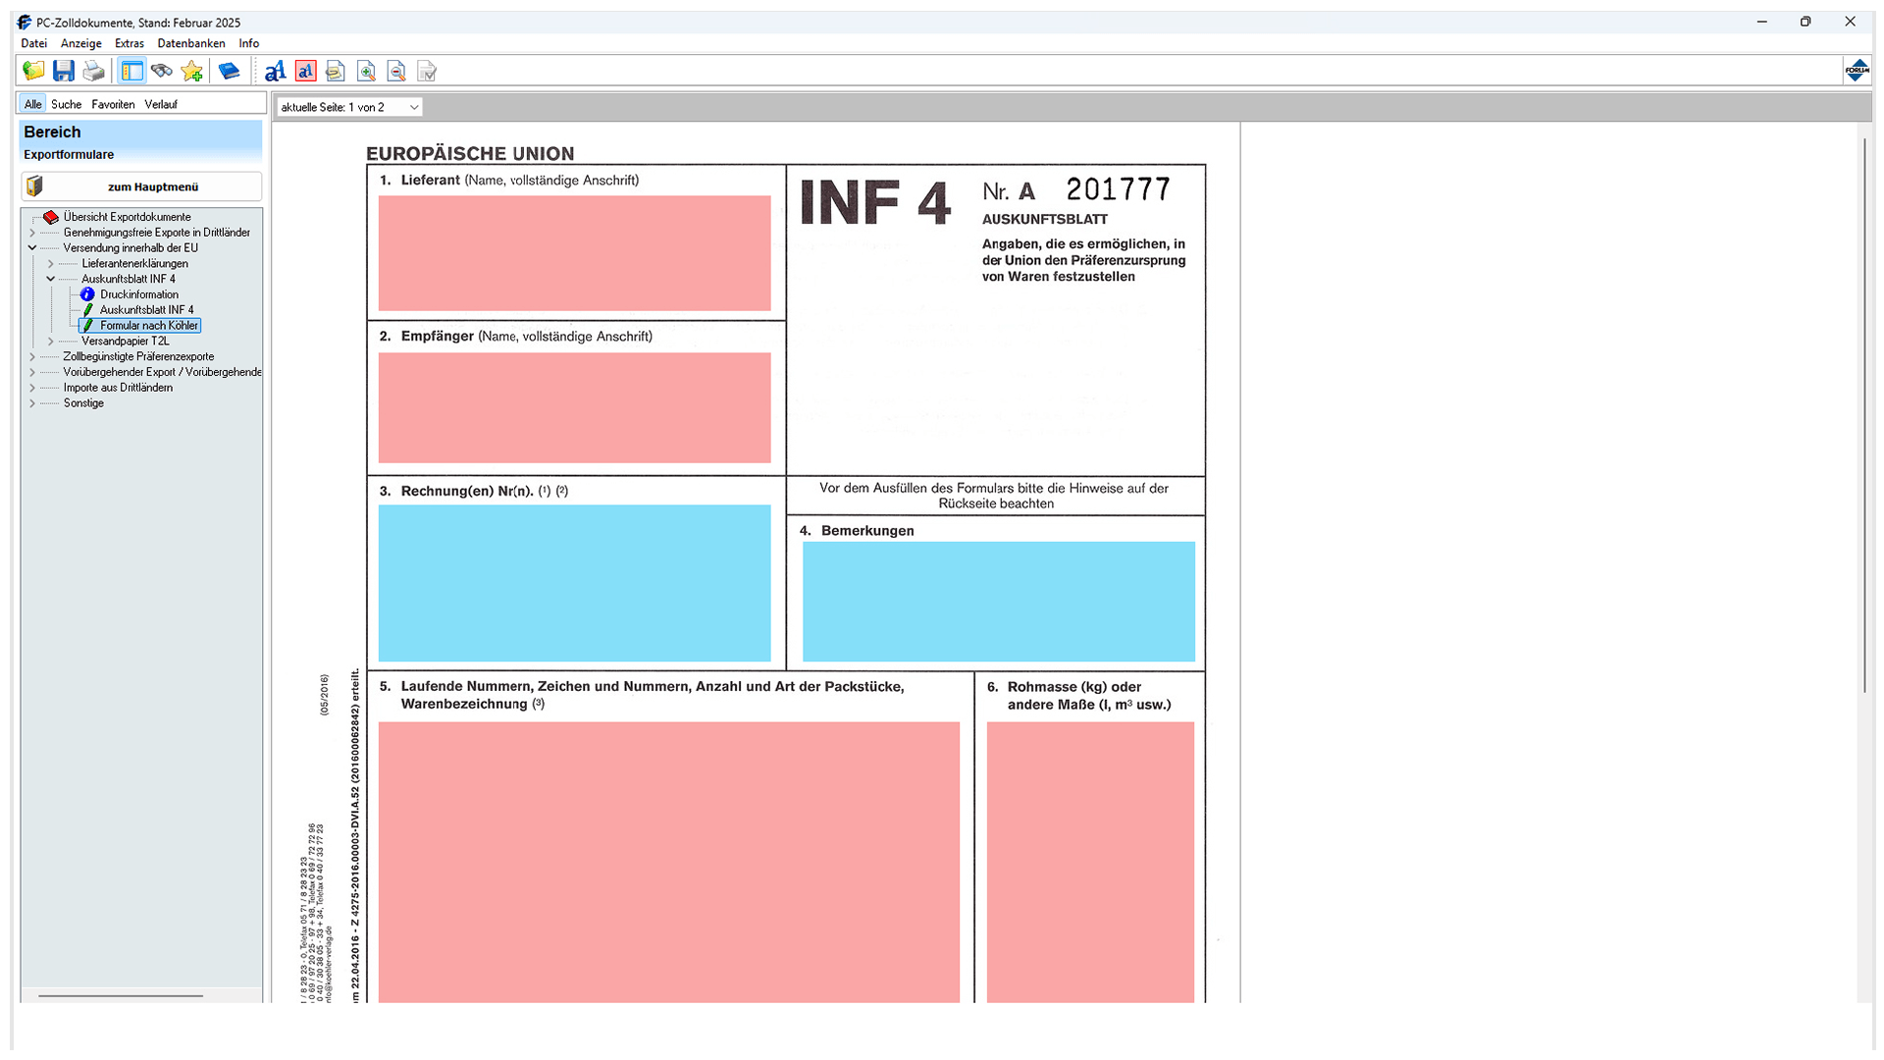The width and height of the screenshot is (1884, 1060).
Task: Expand Zollbegünstigte Präferenzexporte node
Action: point(32,357)
